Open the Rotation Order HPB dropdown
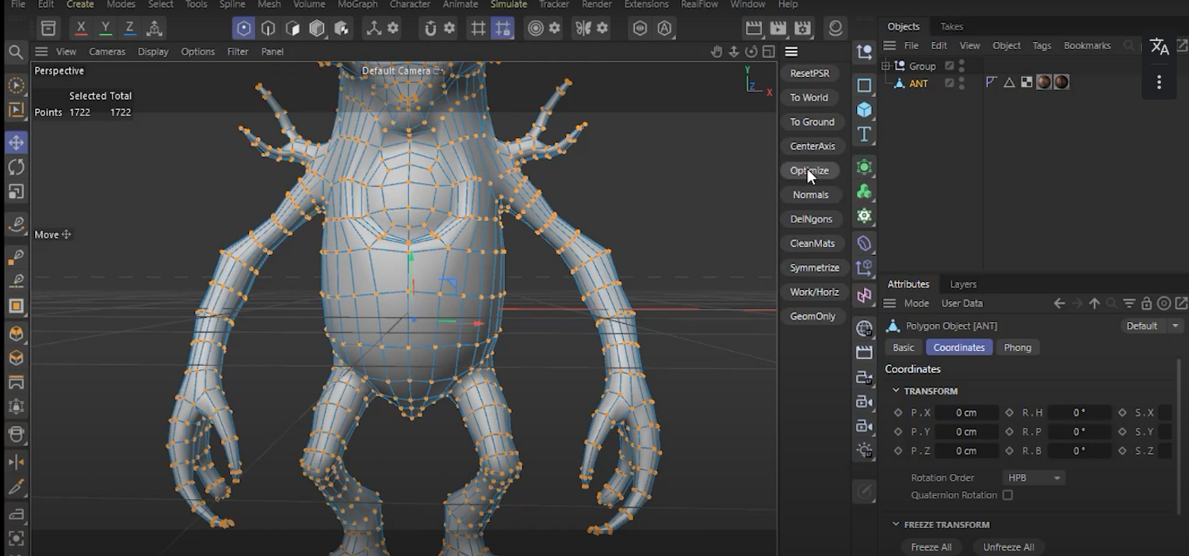This screenshot has height=556, width=1189. (1033, 478)
